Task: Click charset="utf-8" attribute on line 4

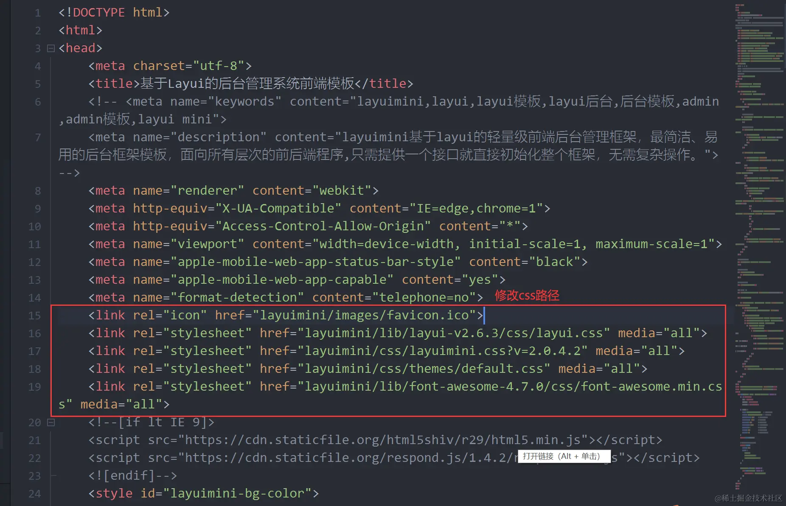Action: coord(189,66)
